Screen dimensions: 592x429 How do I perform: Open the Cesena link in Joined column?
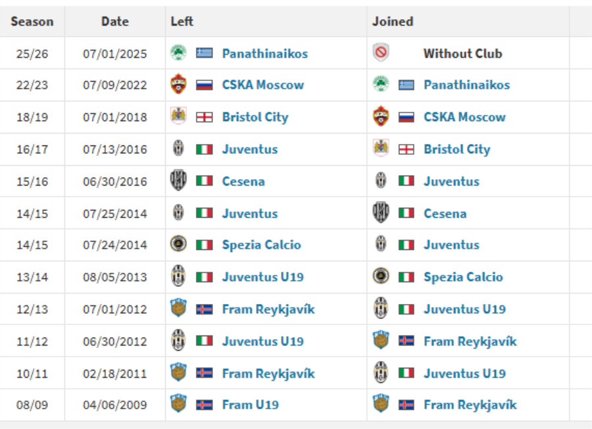tap(445, 214)
